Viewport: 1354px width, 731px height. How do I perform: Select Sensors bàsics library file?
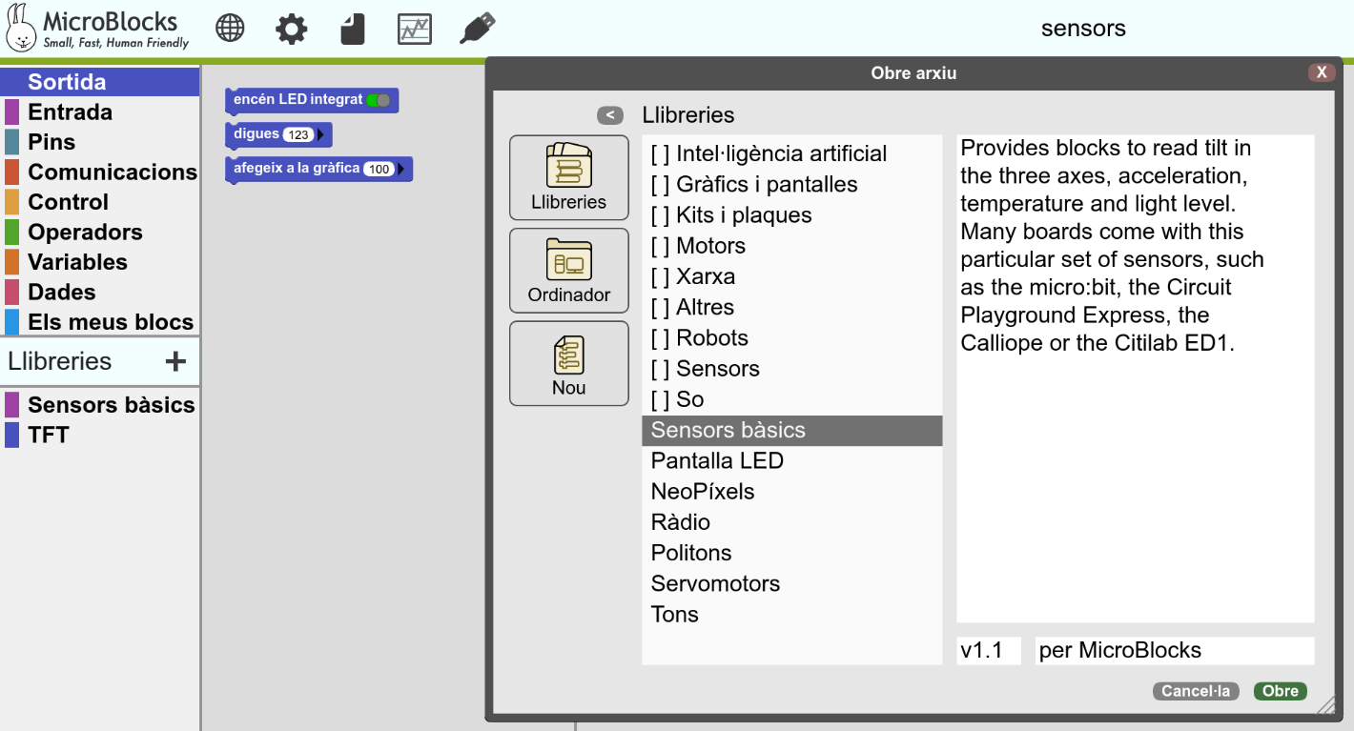point(791,430)
